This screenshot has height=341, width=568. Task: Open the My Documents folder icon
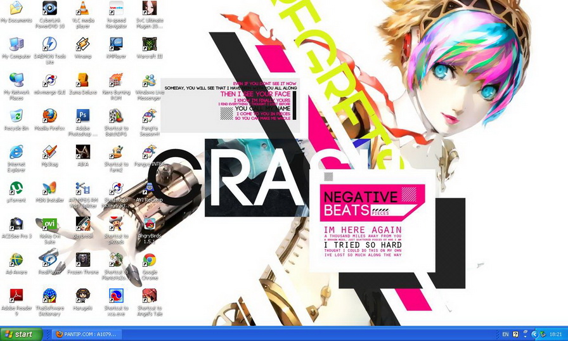(x=16, y=8)
